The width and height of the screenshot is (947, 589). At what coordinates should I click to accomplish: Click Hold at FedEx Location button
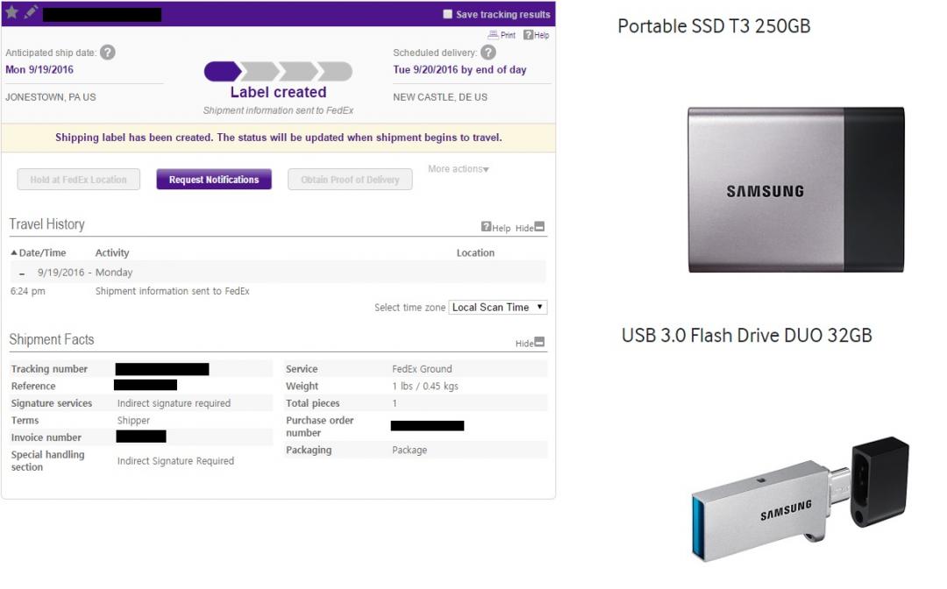coord(78,180)
